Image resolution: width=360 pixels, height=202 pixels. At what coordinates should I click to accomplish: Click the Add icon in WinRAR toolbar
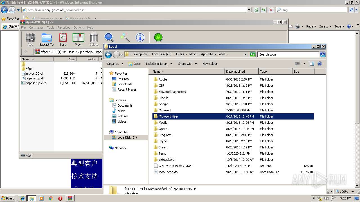point(30,39)
